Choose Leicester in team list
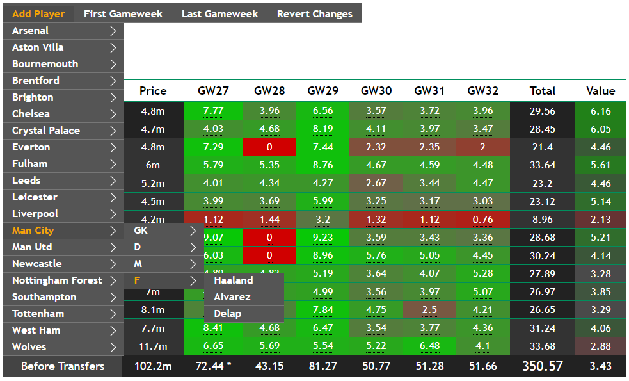The width and height of the screenshot is (629, 381). (63, 197)
